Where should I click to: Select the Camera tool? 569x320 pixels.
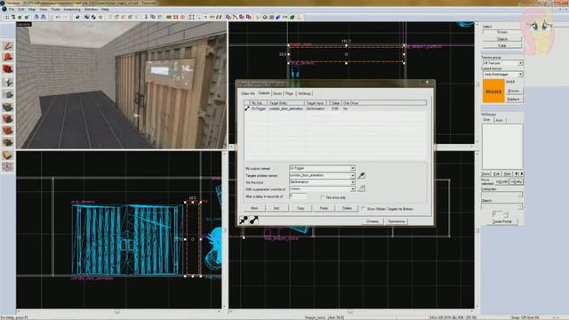(x=8, y=69)
